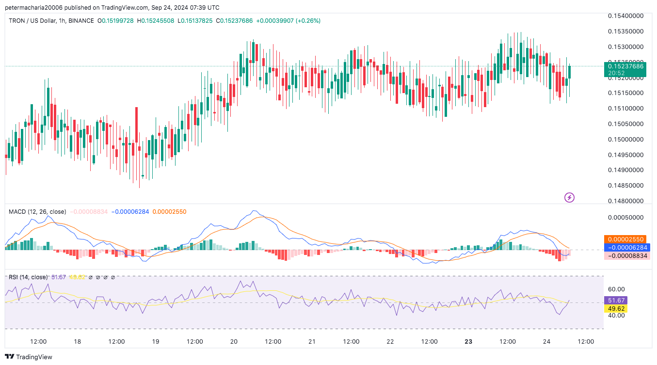
Task: Click the date label 24 on time axis
Action: point(547,342)
